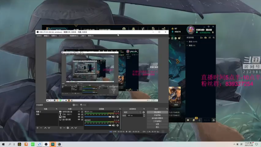The width and height of the screenshot is (261, 147).
Task: Step the transition duration spinner arrows
Action: tap(144, 116)
